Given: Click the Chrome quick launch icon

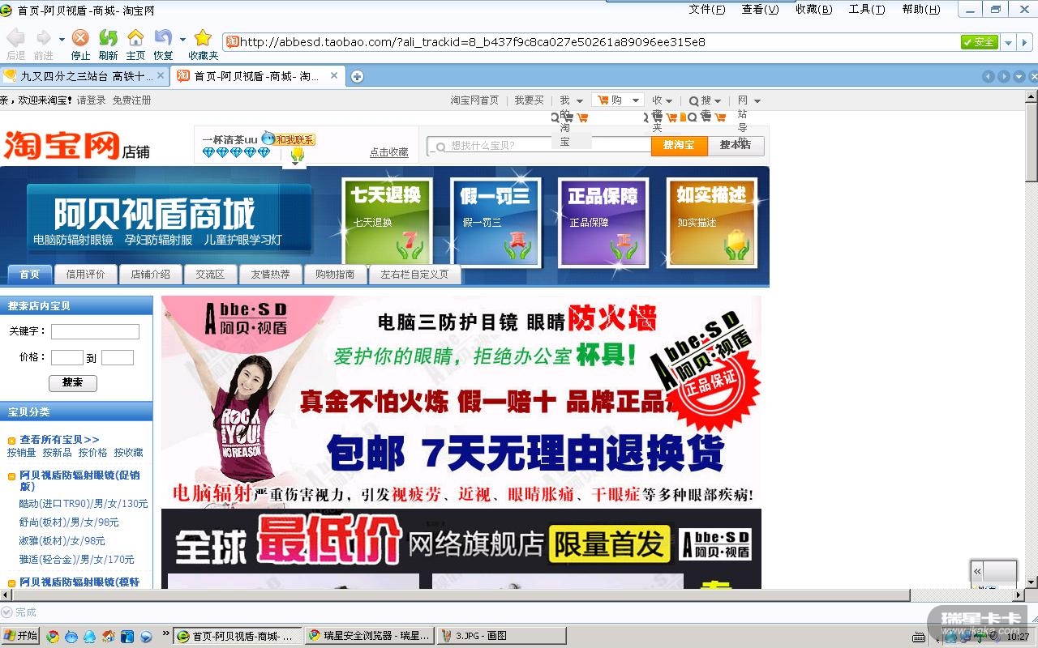Looking at the screenshot, I should [53, 637].
